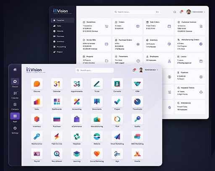Open the Expenses dashboard card
Viewport: 215px width, 171px height.
point(190,76)
